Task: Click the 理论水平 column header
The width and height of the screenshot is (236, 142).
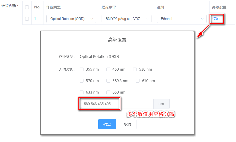Action: [x=109, y=7]
